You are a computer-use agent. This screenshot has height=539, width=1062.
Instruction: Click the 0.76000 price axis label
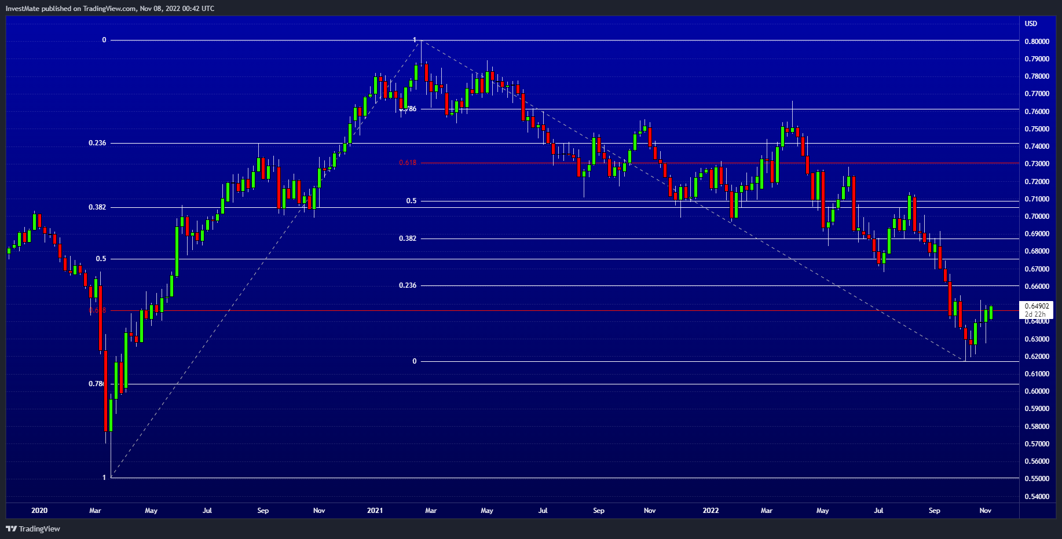coord(1037,112)
